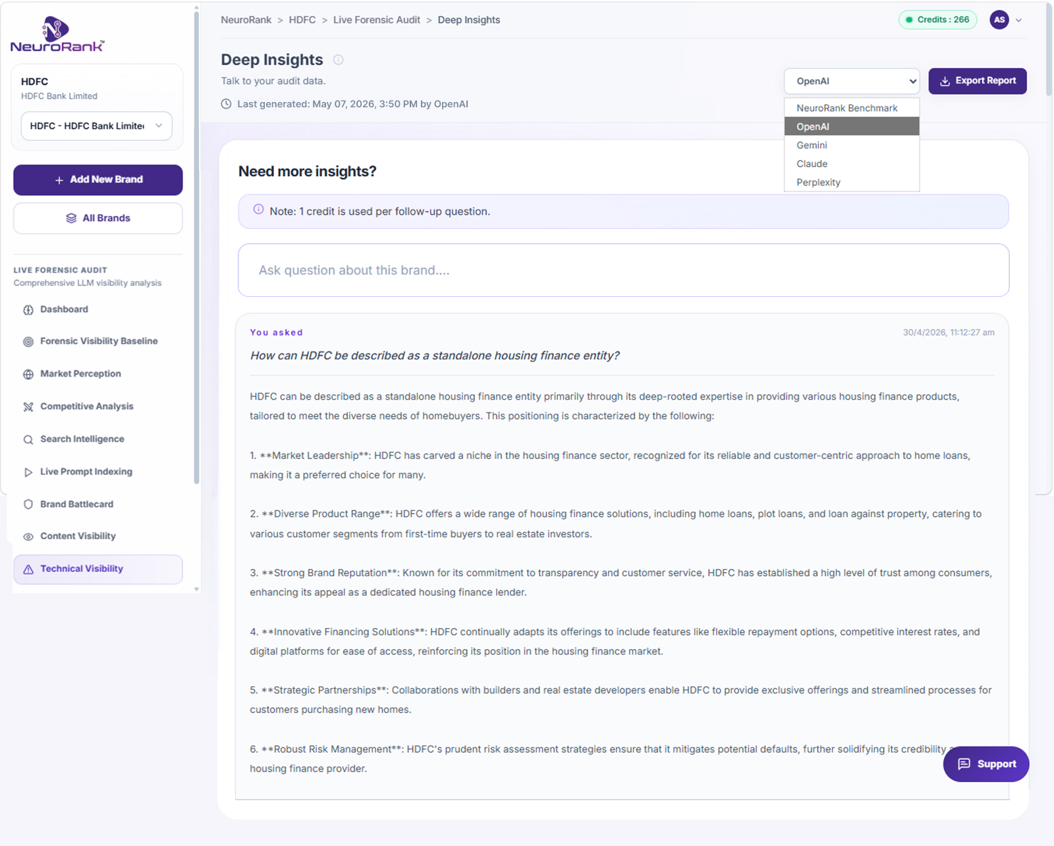Click the Competitive Analysis crossed-swords icon
This screenshot has height=846, width=1054.
click(28, 407)
